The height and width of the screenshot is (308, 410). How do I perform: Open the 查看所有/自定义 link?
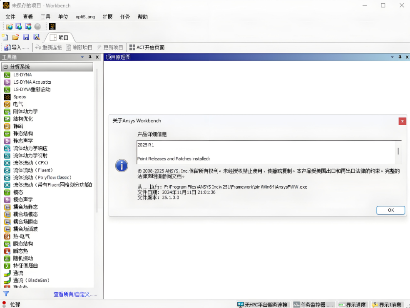tap(75, 294)
